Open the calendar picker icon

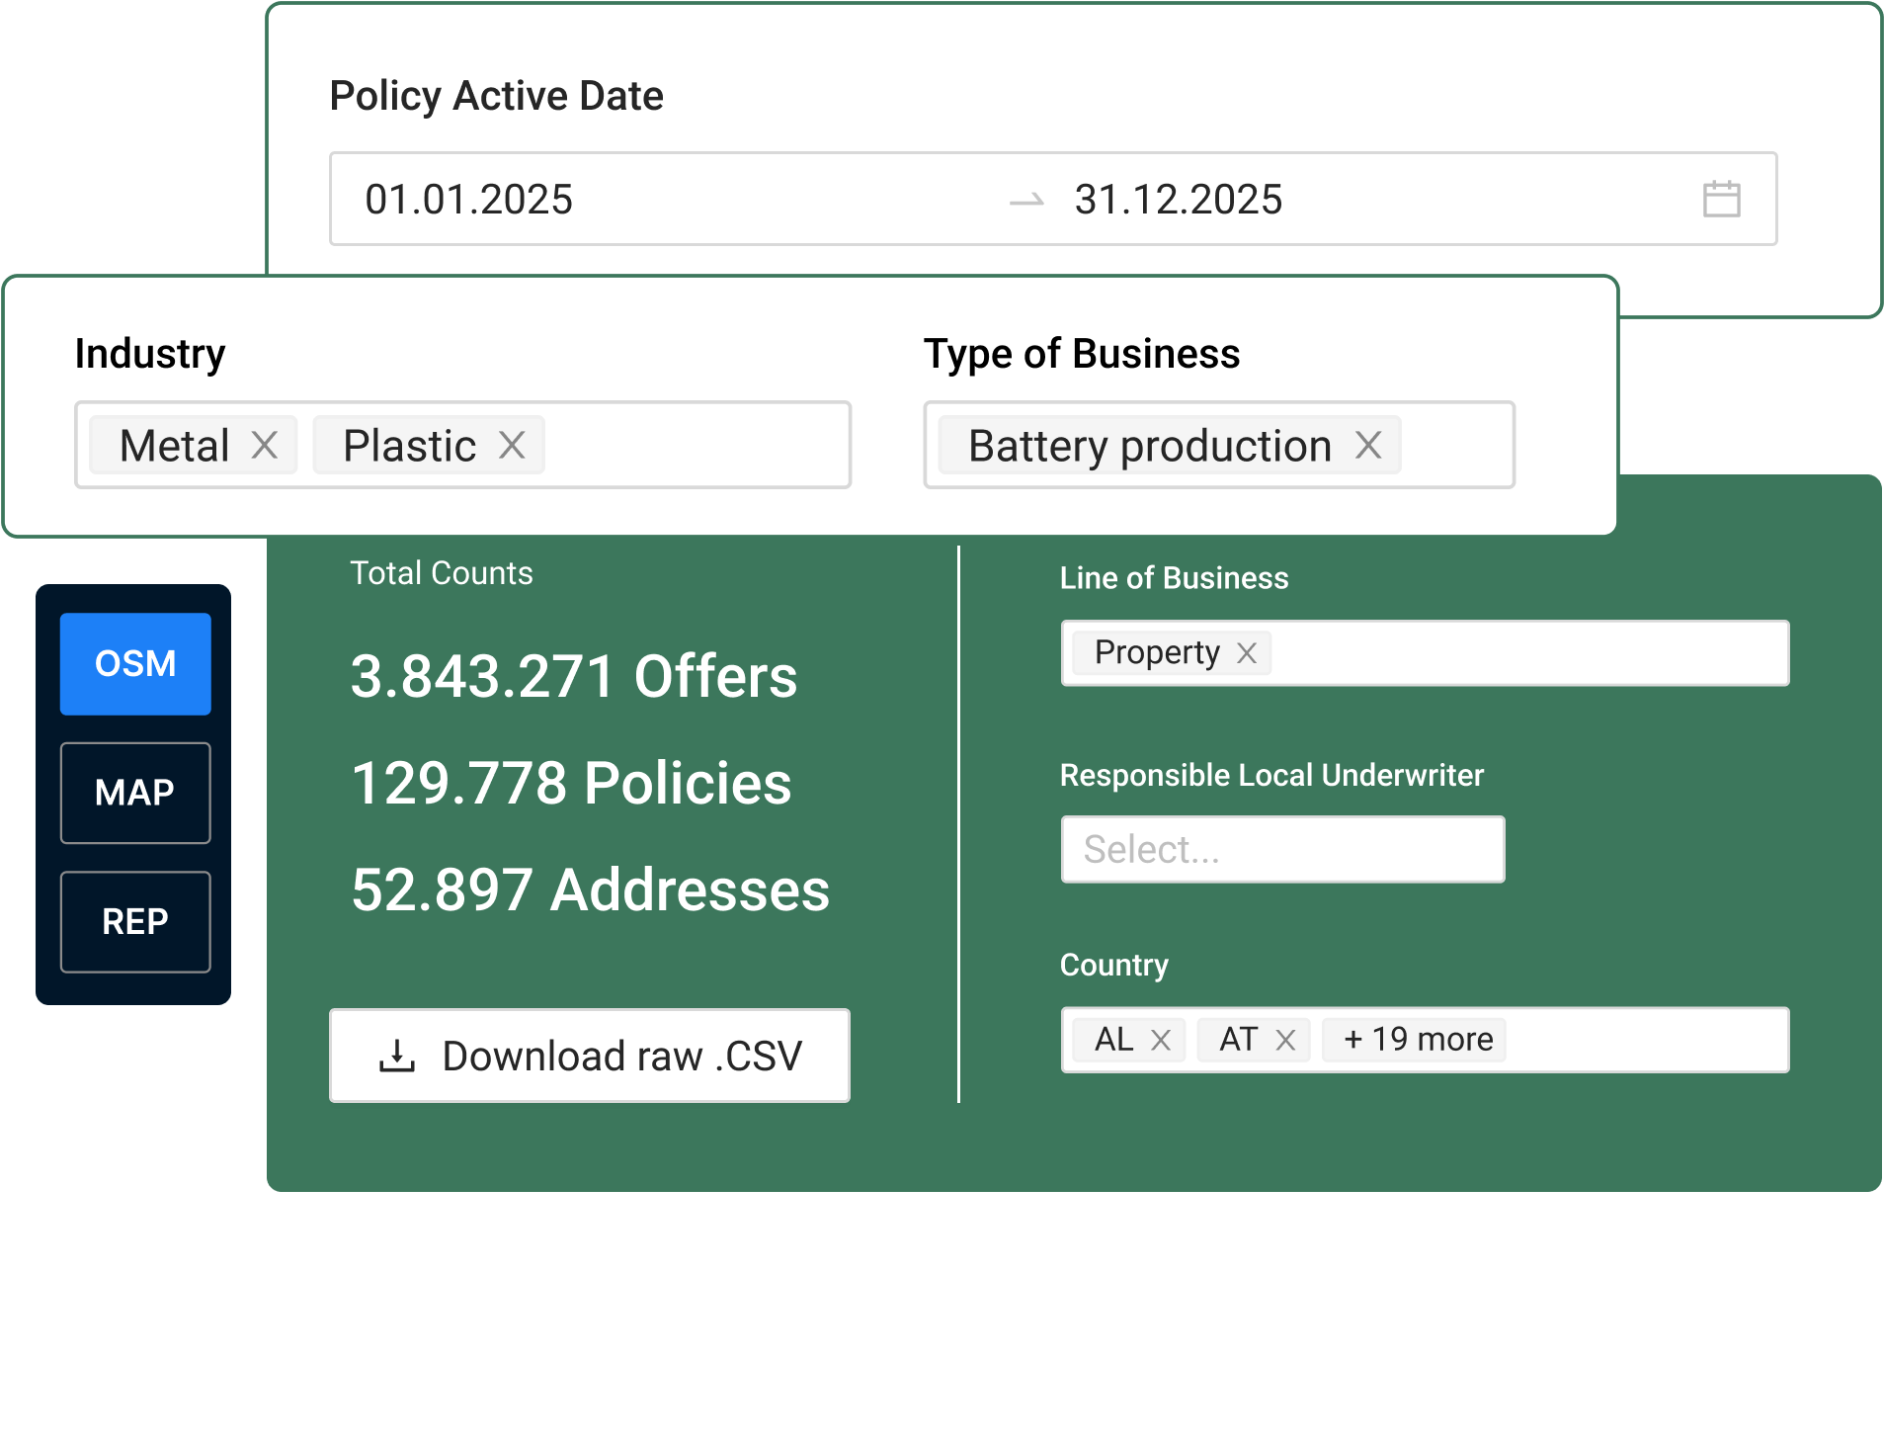(x=1721, y=199)
